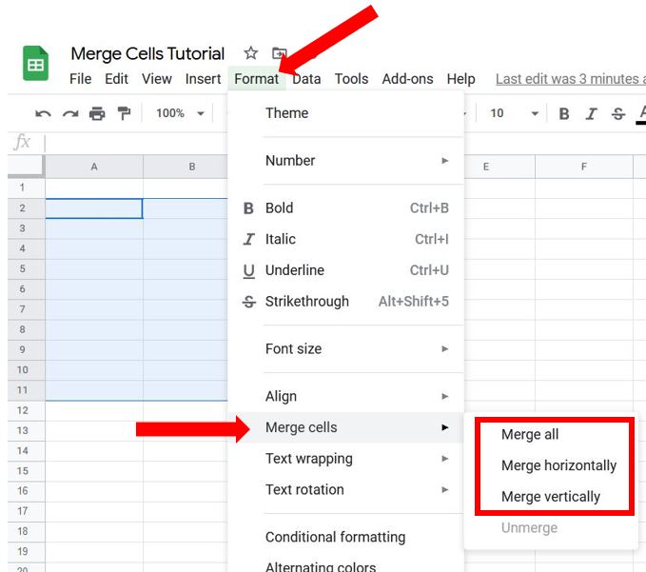Select Merge vertically option
This screenshot has height=572, width=646.
click(551, 497)
